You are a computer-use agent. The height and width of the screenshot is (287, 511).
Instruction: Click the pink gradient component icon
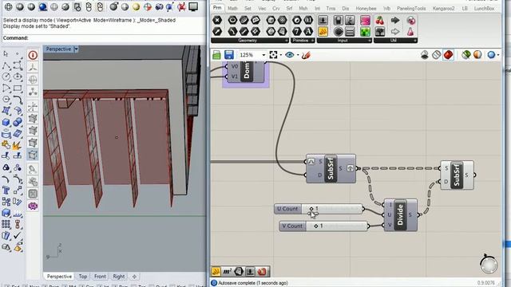click(x=365, y=21)
